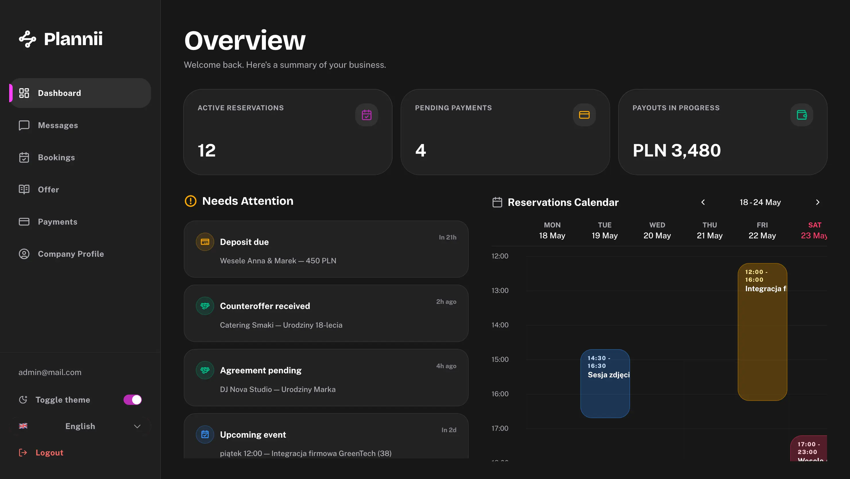Click the Agreement pending handshake icon
Image resolution: width=850 pixels, height=479 pixels.
pyautogui.click(x=205, y=370)
